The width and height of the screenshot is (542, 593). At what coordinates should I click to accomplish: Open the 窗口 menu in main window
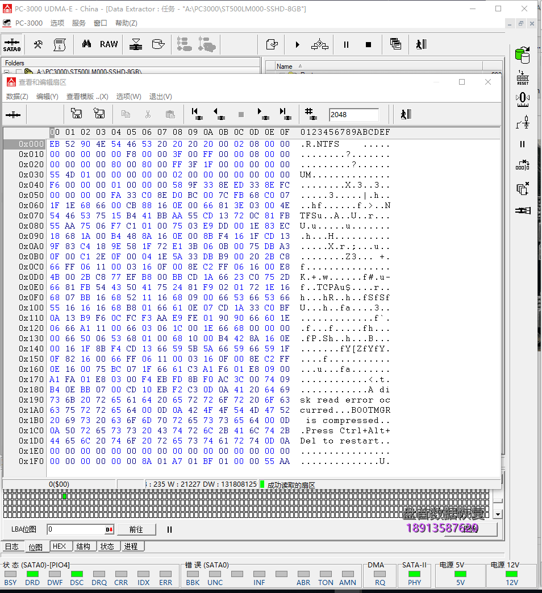click(x=100, y=23)
